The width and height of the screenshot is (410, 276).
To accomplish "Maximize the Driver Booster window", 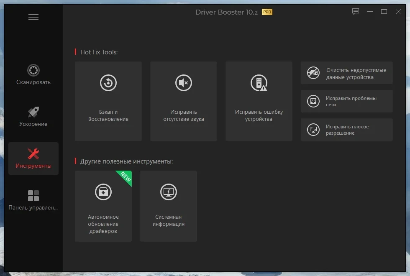I will (x=384, y=12).
